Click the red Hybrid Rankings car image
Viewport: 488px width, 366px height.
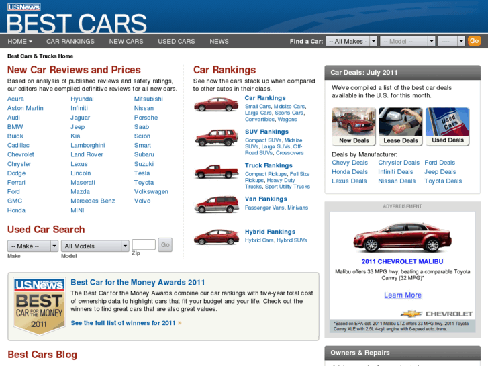[217, 237]
